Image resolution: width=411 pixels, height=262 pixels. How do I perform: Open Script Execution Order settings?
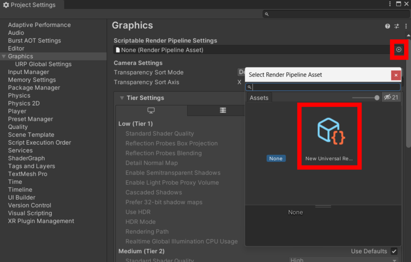[39, 143]
